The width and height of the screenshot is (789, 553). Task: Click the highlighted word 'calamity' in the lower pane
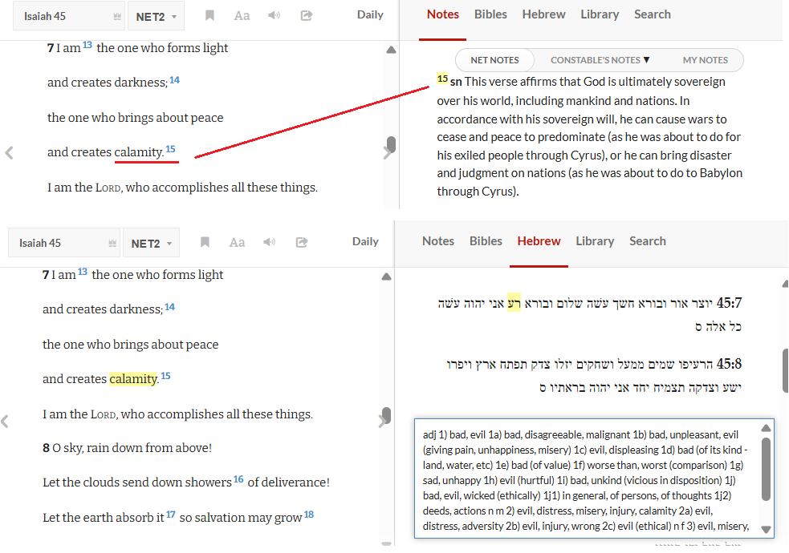click(133, 379)
